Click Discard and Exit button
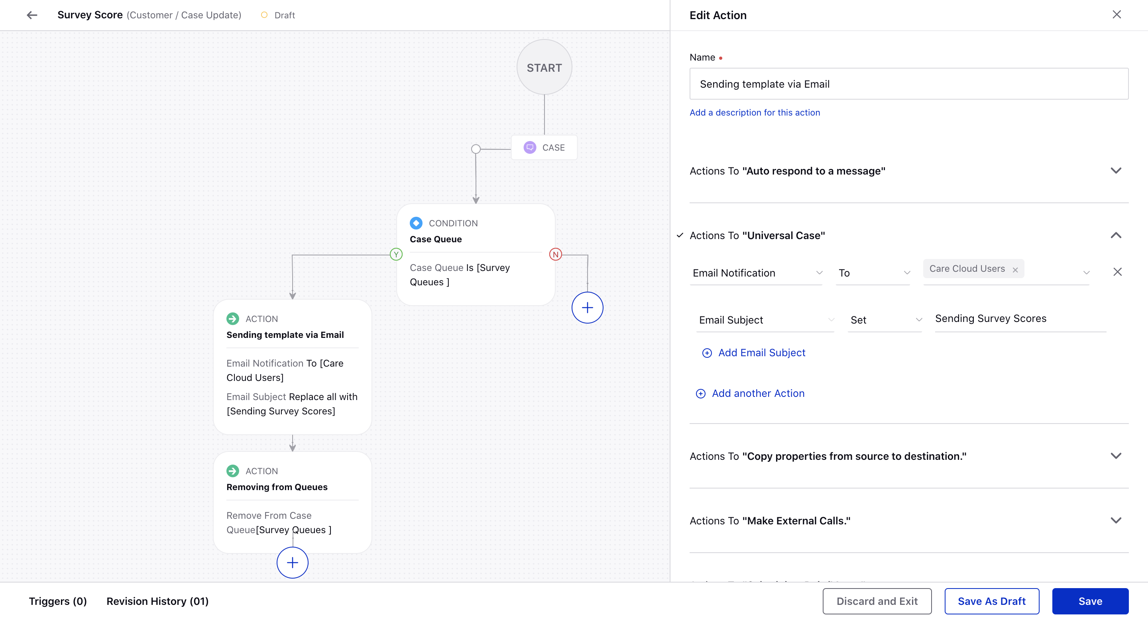 (x=877, y=601)
